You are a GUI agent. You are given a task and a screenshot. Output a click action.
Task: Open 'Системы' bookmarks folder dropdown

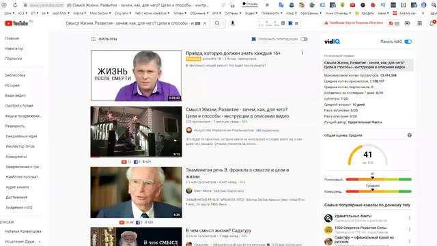click(233, 13)
